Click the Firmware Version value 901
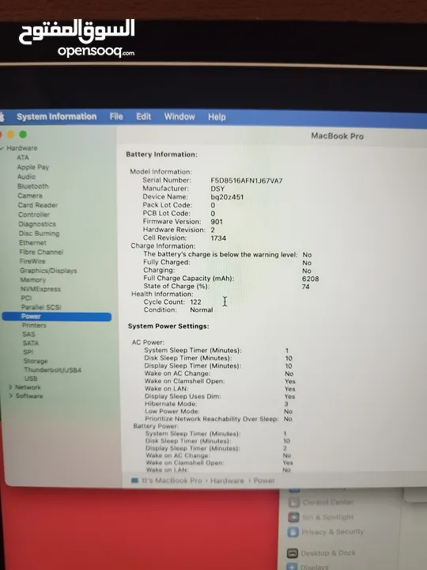Viewport: 427px width, 570px height. click(217, 222)
